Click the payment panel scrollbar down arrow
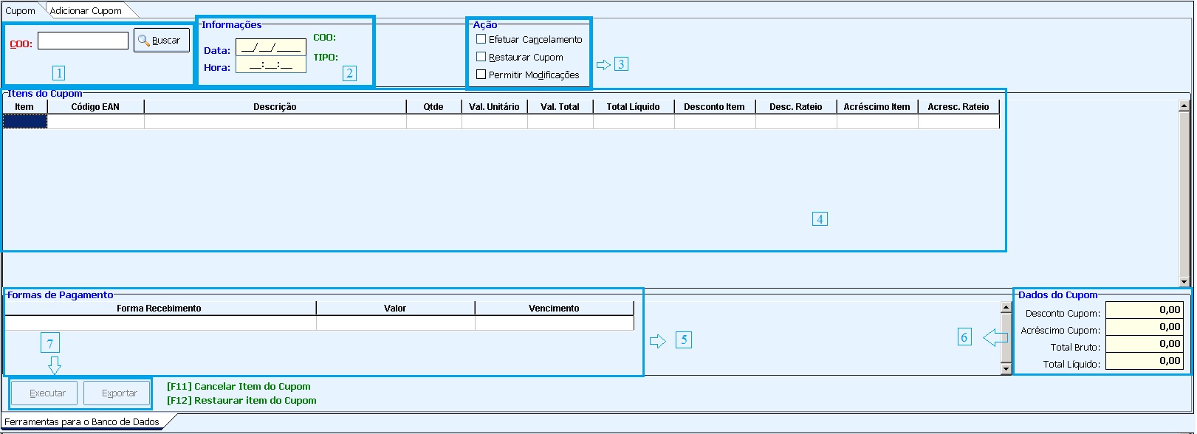Image resolution: width=1197 pixels, height=434 pixels. [x=1005, y=369]
